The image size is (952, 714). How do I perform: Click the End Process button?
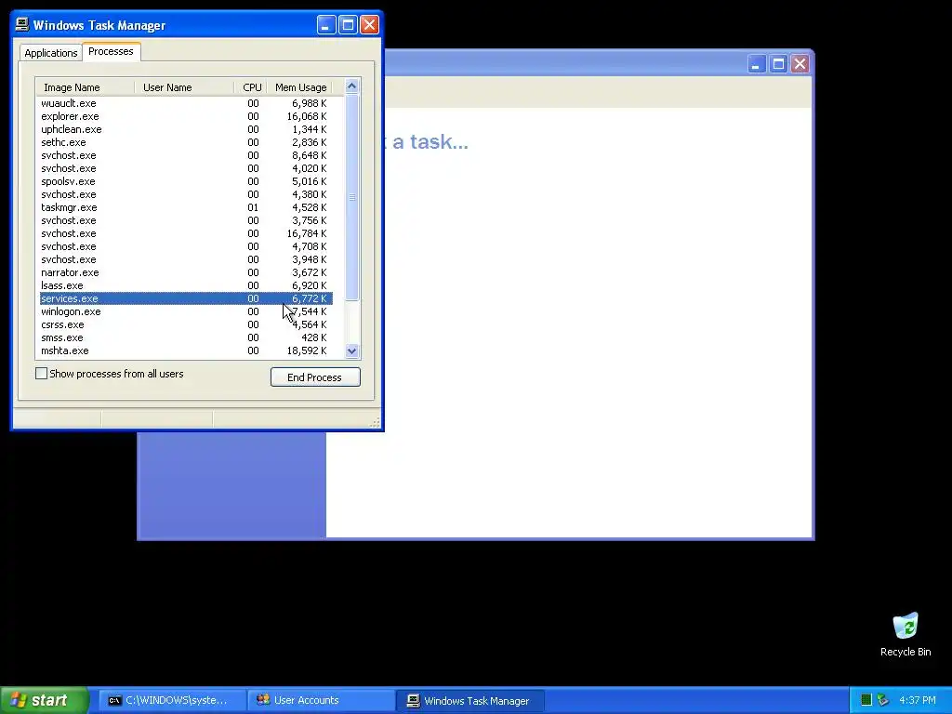(x=315, y=377)
